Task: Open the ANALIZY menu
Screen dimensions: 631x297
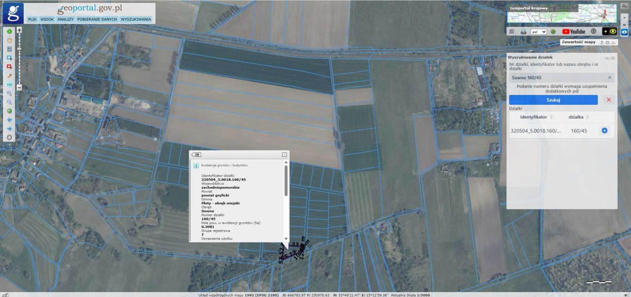Action: tap(65, 19)
